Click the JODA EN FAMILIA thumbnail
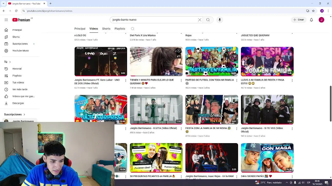This screenshot has height=186, width=332. click(267, 61)
